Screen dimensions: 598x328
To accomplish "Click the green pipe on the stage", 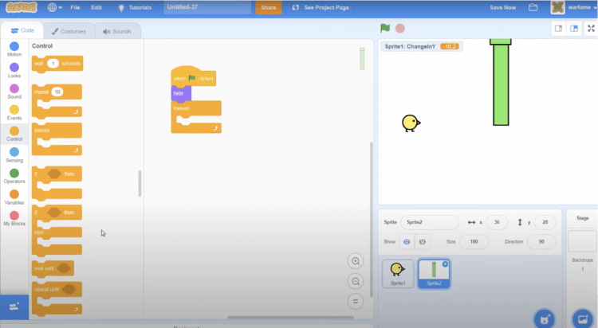I will pos(501,82).
